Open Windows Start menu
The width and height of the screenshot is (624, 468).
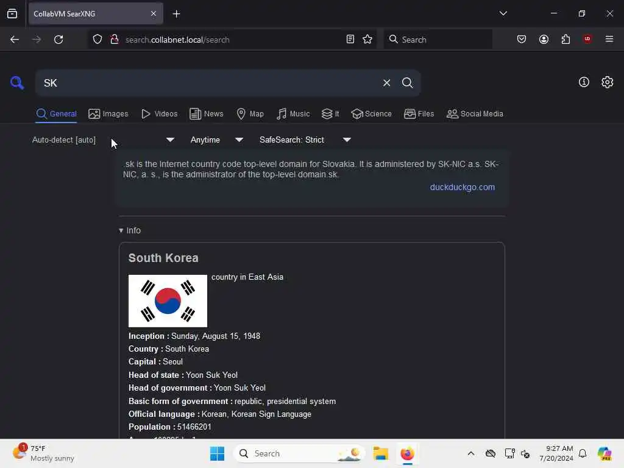pyautogui.click(x=217, y=453)
